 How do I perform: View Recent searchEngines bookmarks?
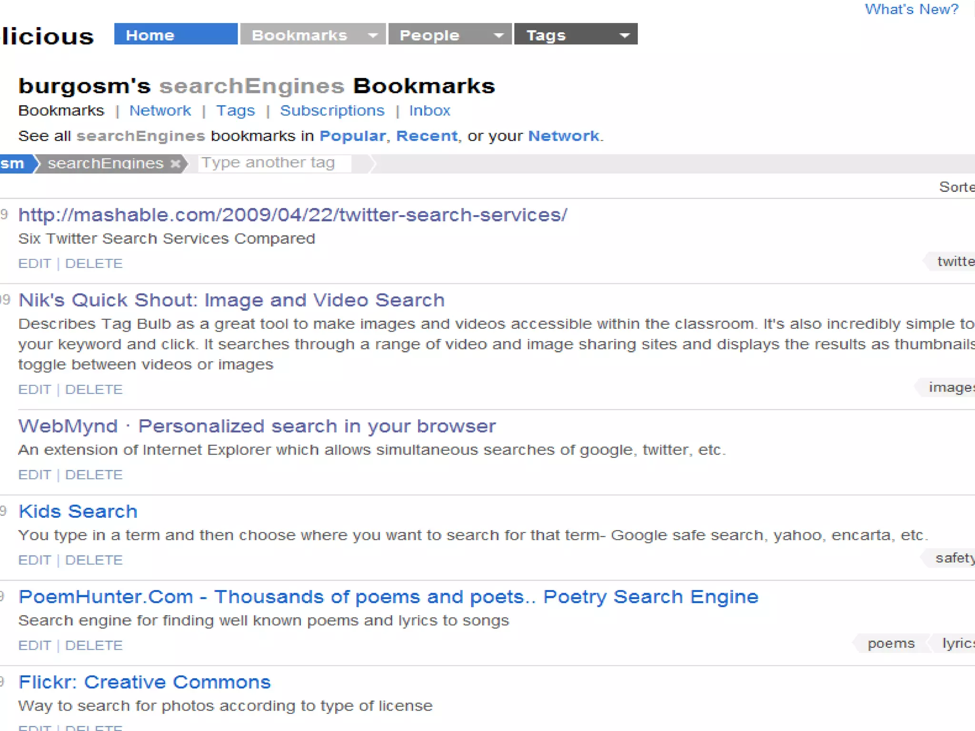click(427, 136)
